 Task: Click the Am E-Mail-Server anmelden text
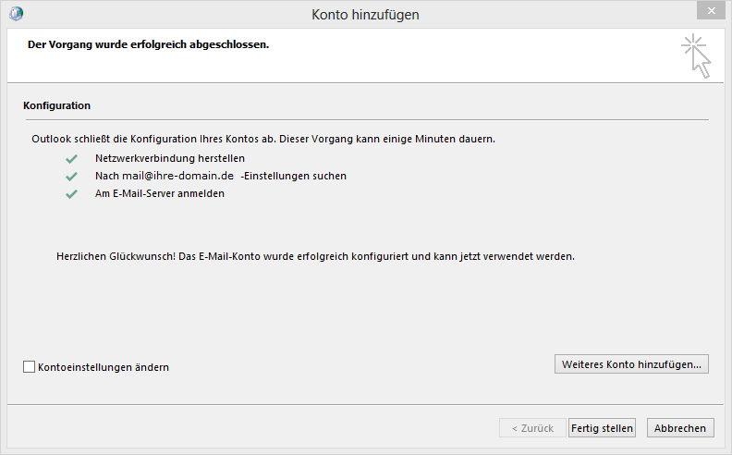coord(160,193)
